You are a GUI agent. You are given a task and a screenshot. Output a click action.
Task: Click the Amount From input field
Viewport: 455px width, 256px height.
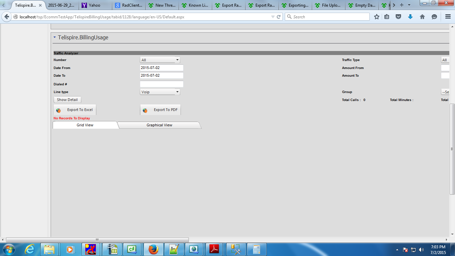pyautogui.click(x=445, y=68)
